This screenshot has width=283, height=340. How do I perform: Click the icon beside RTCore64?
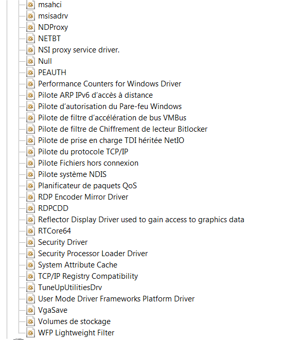tap(30, 231)
